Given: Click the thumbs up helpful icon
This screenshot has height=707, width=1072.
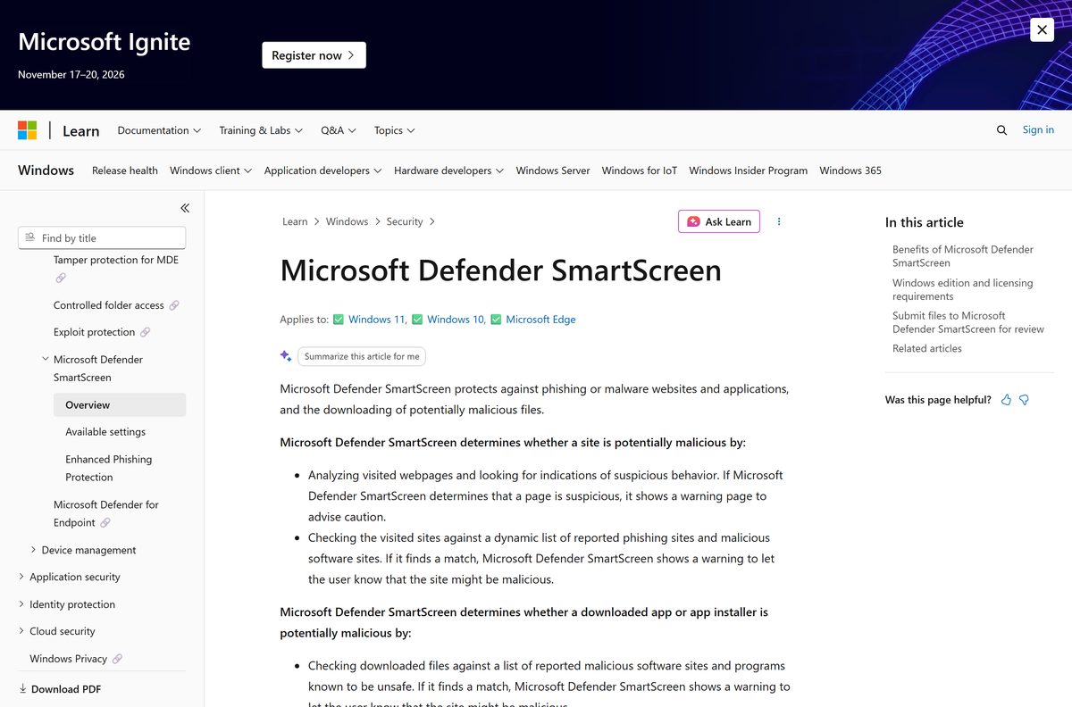Looking at the screenshot, I should pos(1006,400).
